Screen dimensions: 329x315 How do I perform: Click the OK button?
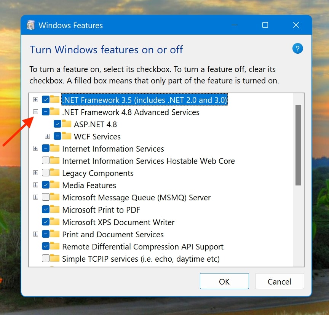pyautogui.click(x=224, y=281)
